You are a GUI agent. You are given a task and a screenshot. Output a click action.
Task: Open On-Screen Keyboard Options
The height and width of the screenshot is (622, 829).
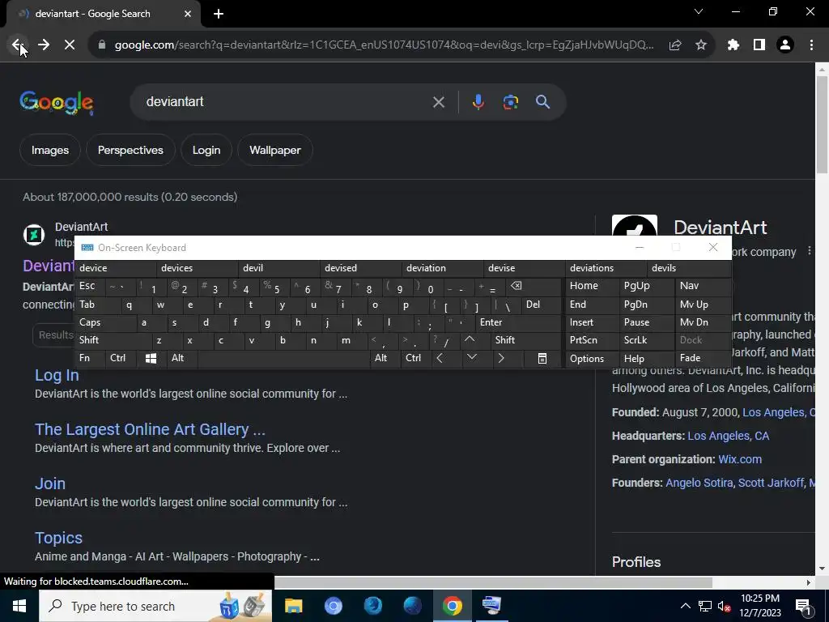click(x=592, y=359)
